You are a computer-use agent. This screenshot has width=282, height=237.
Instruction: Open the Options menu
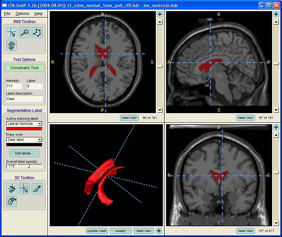pyautogui.click(x=22, y=14)
